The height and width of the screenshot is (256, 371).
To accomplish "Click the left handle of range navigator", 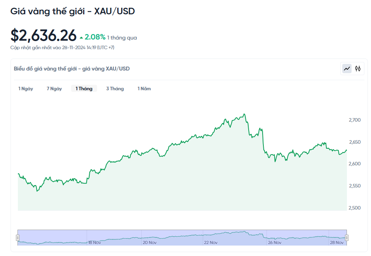I will pyautogui.click(x=17, y=237).
